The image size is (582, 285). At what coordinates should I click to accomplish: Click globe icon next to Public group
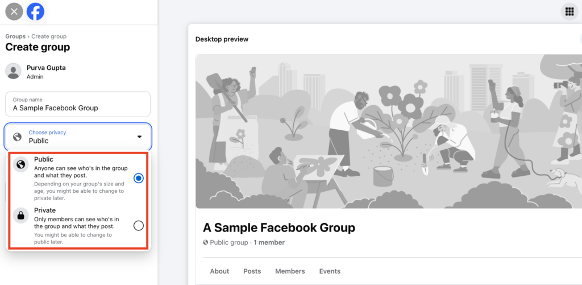206,242
